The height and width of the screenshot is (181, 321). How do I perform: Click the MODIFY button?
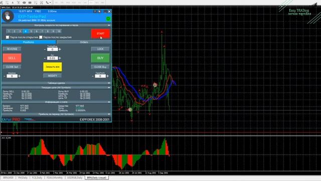pyautogui.click(x=52, y=76)
